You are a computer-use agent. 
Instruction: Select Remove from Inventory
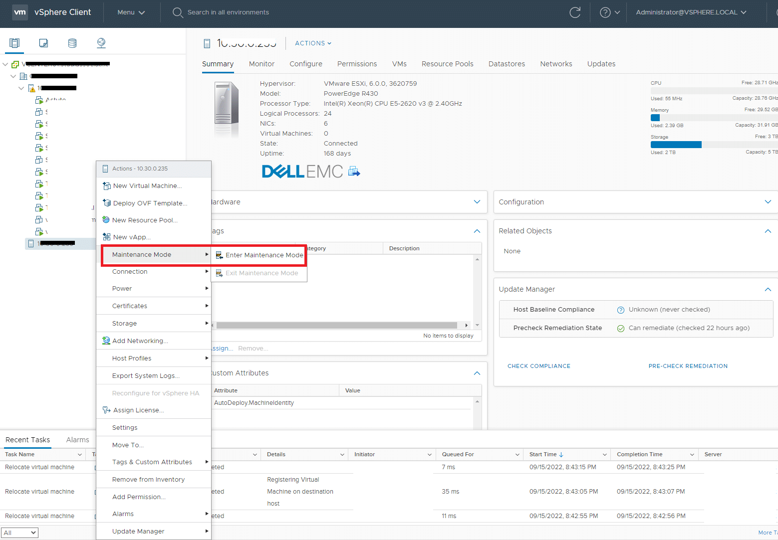point(154,480)
